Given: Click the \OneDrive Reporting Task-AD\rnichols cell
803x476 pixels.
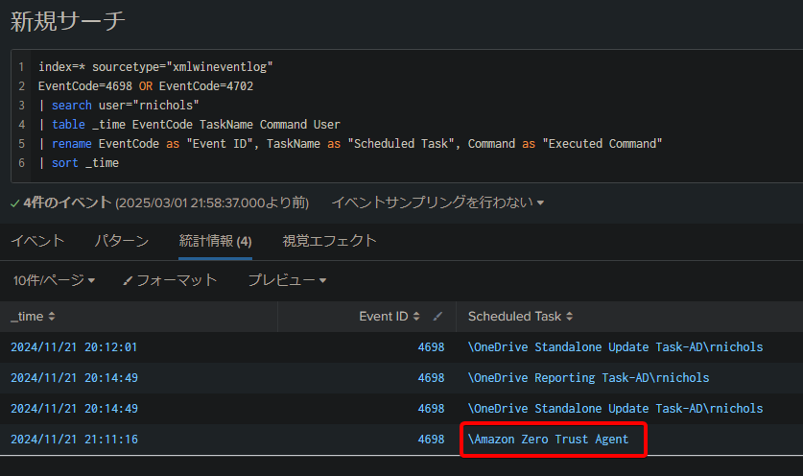Looking at the screenshot, I should [x=588, y=378].
